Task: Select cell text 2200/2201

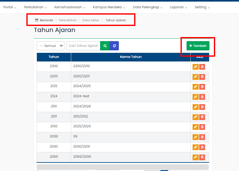Action: tap(82, 76)
